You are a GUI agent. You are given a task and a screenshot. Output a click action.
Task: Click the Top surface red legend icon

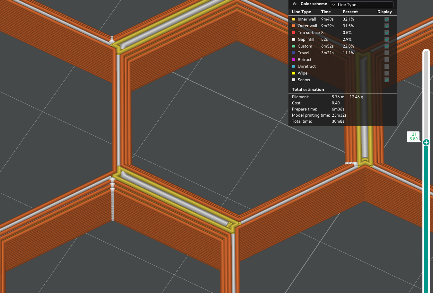[x=294, y=32]
